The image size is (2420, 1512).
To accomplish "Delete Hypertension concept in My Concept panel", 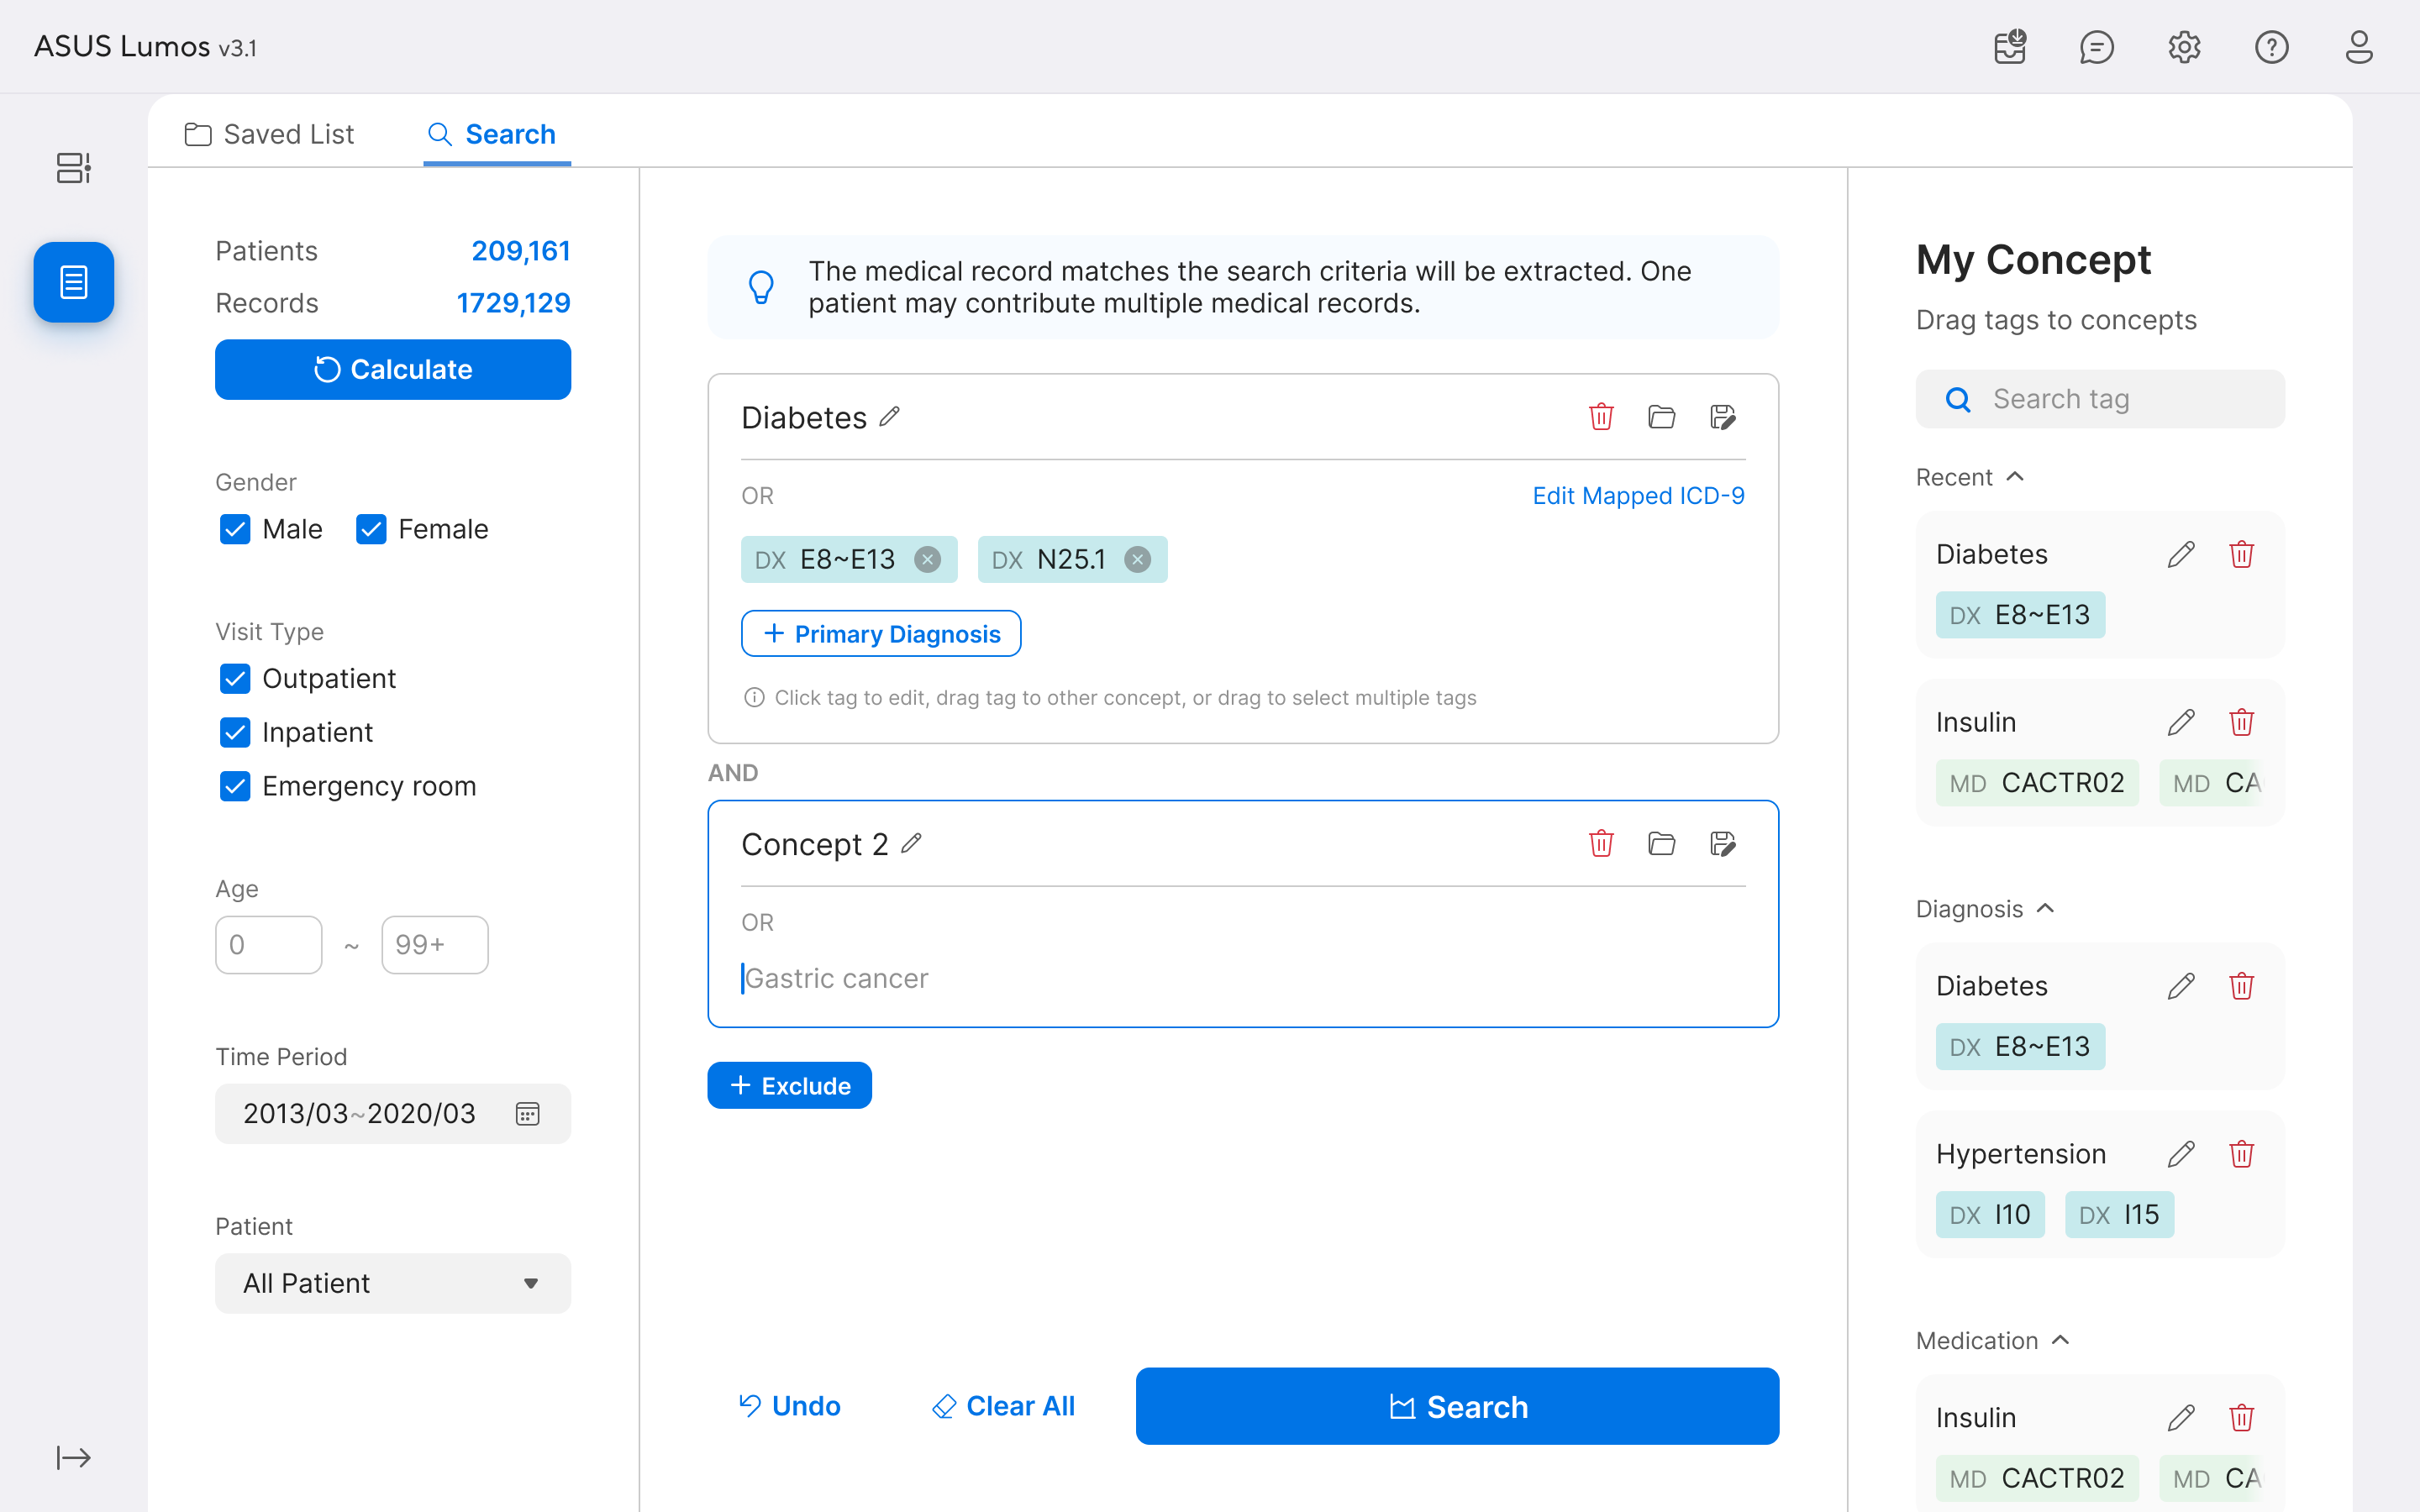I will 2241,1154.
